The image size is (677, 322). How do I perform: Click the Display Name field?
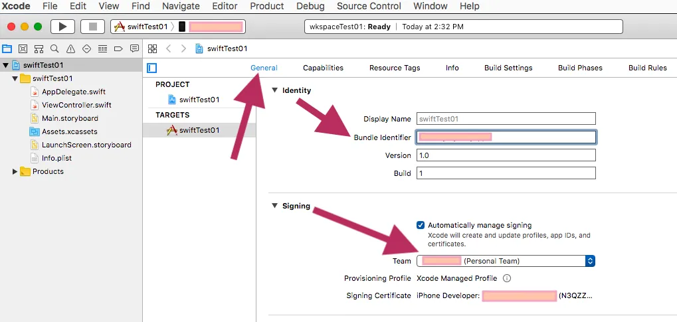point(506,119)
